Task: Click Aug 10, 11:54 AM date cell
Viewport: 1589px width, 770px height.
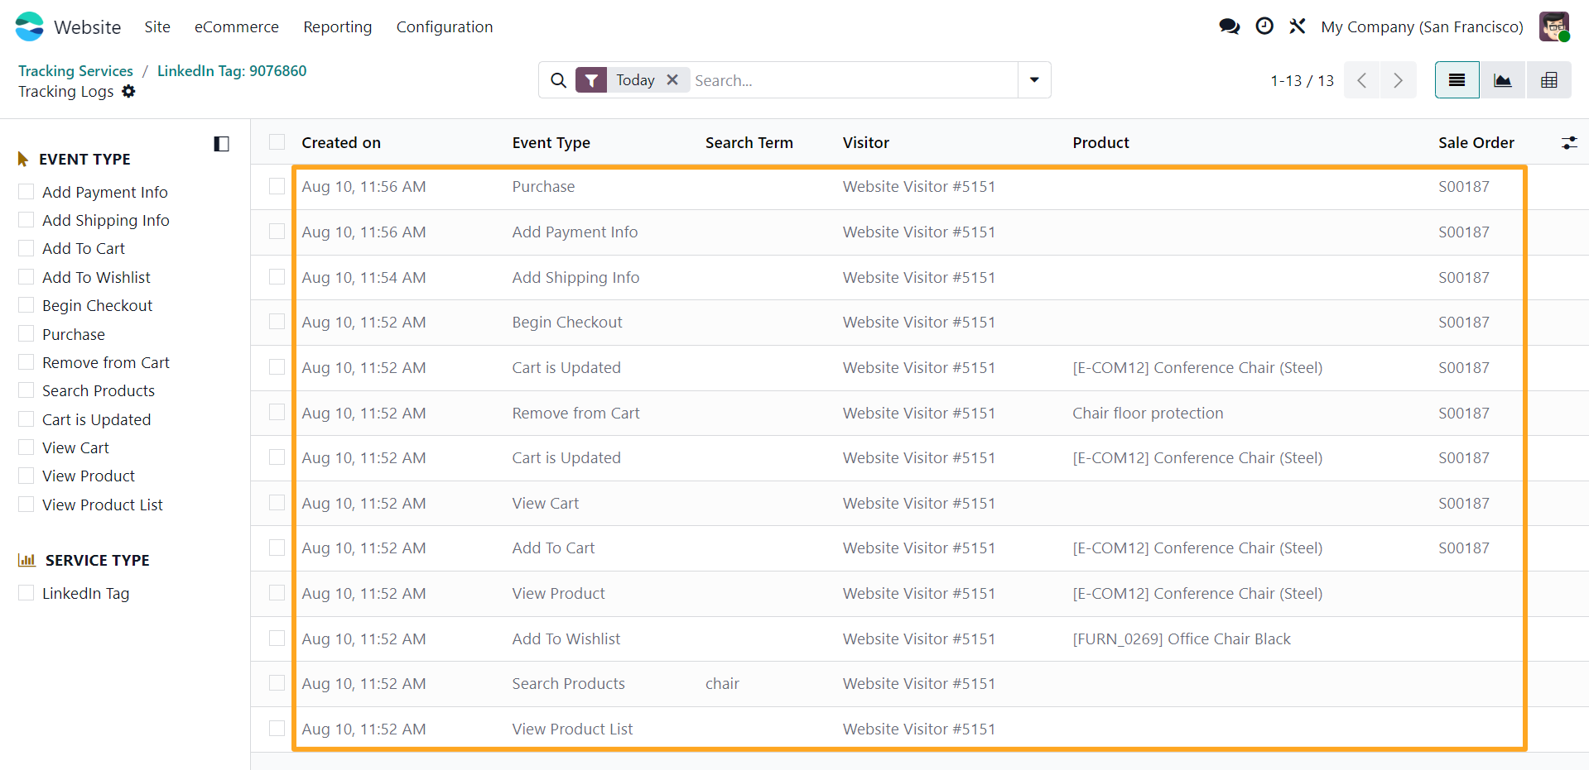Action: [x=364, y=277]
